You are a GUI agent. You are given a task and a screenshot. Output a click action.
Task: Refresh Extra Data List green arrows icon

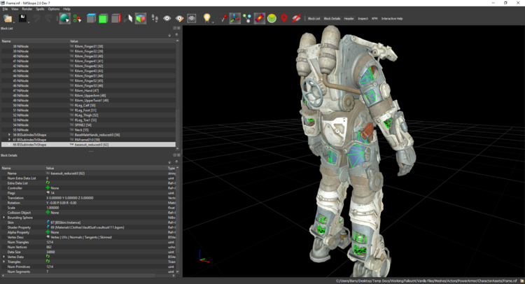48,183
